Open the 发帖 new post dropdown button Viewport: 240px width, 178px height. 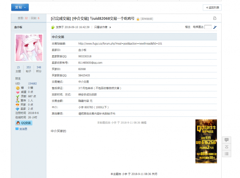pyautogui.click(x=20, y=7)
